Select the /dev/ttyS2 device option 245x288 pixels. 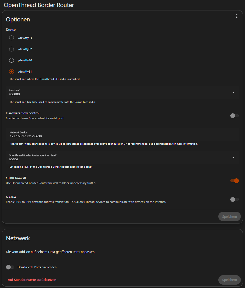(12, 49)
